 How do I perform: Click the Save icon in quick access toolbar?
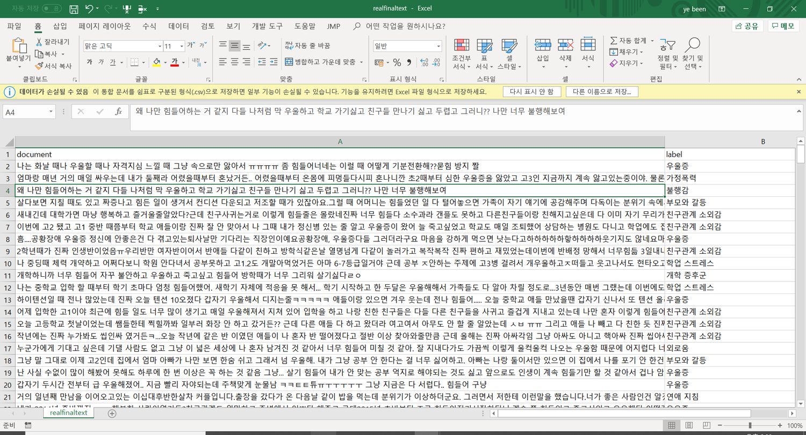74,9
